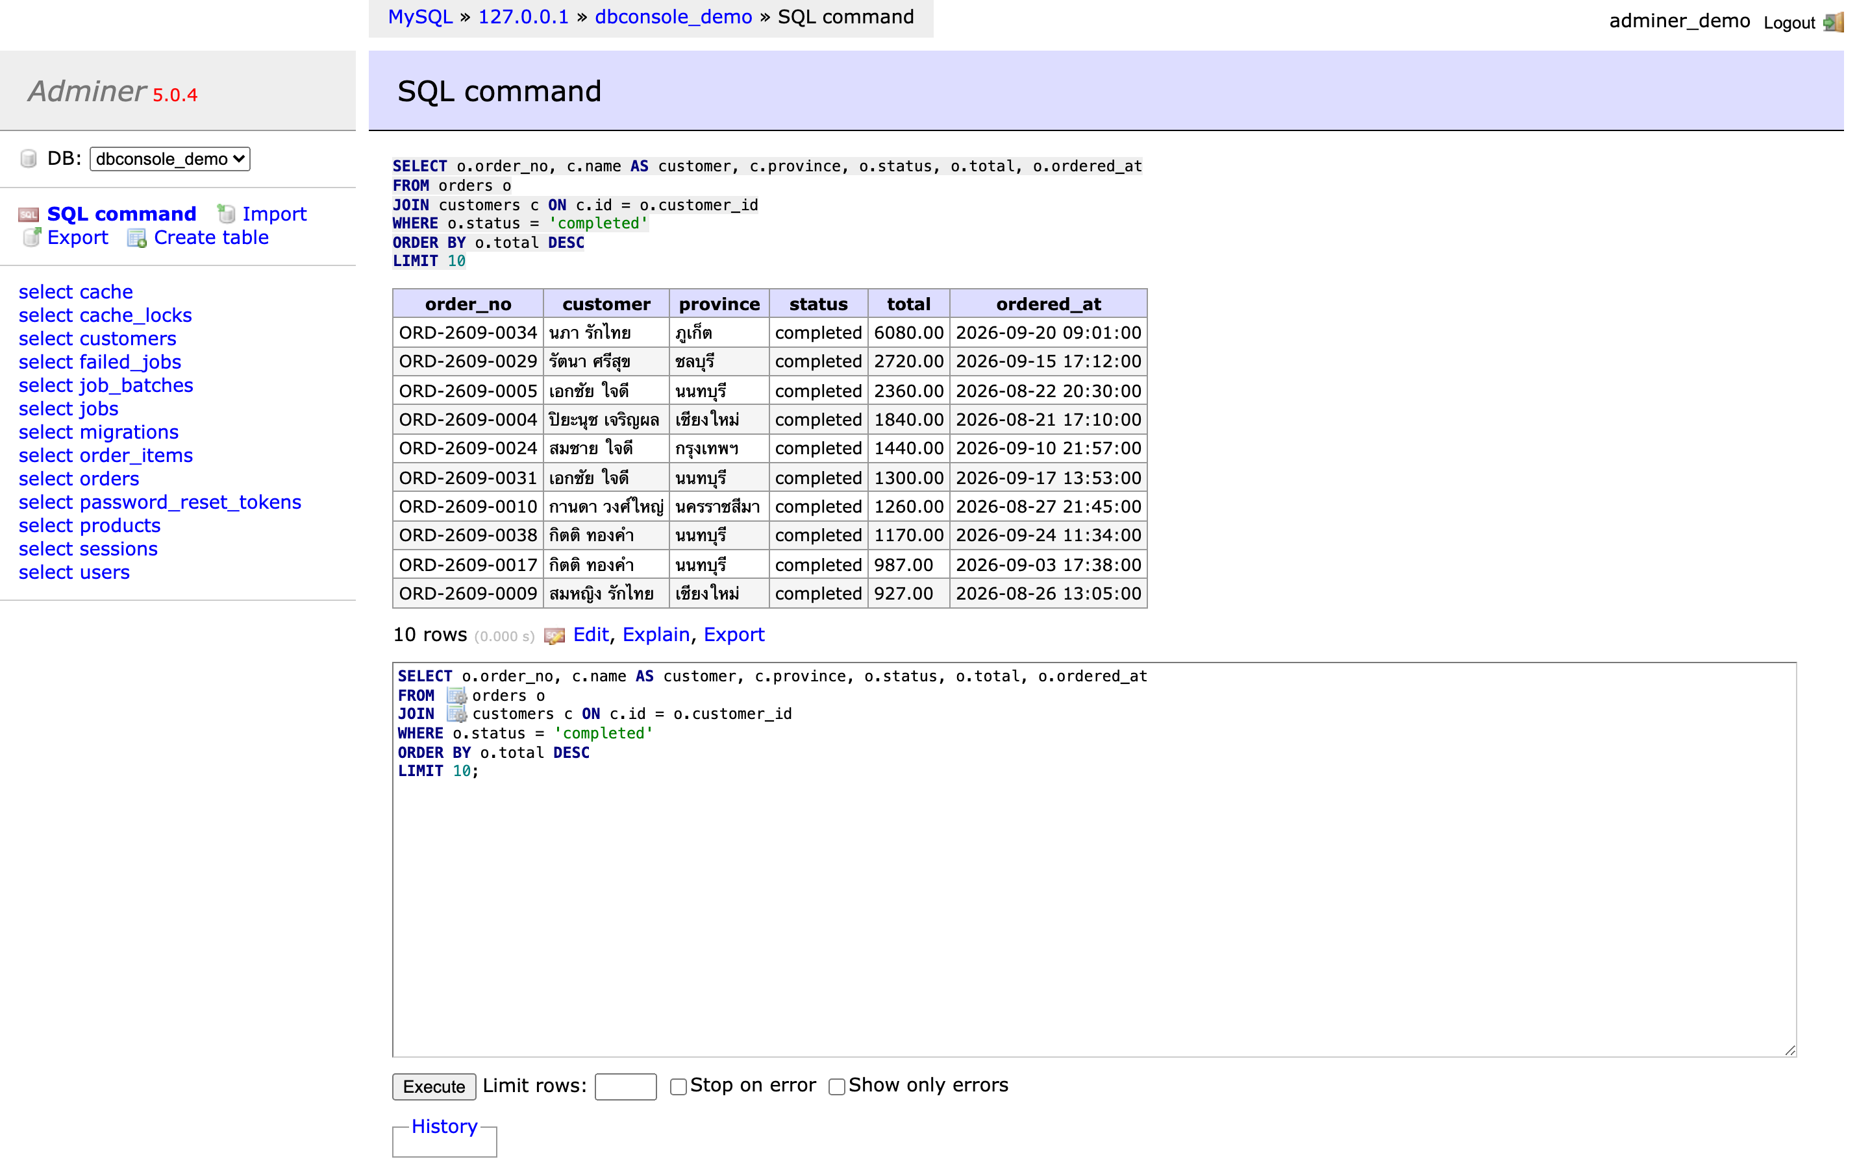Enable the Show only errors checkbox
1870x1168 pixels.
(x=836, y=1086)
